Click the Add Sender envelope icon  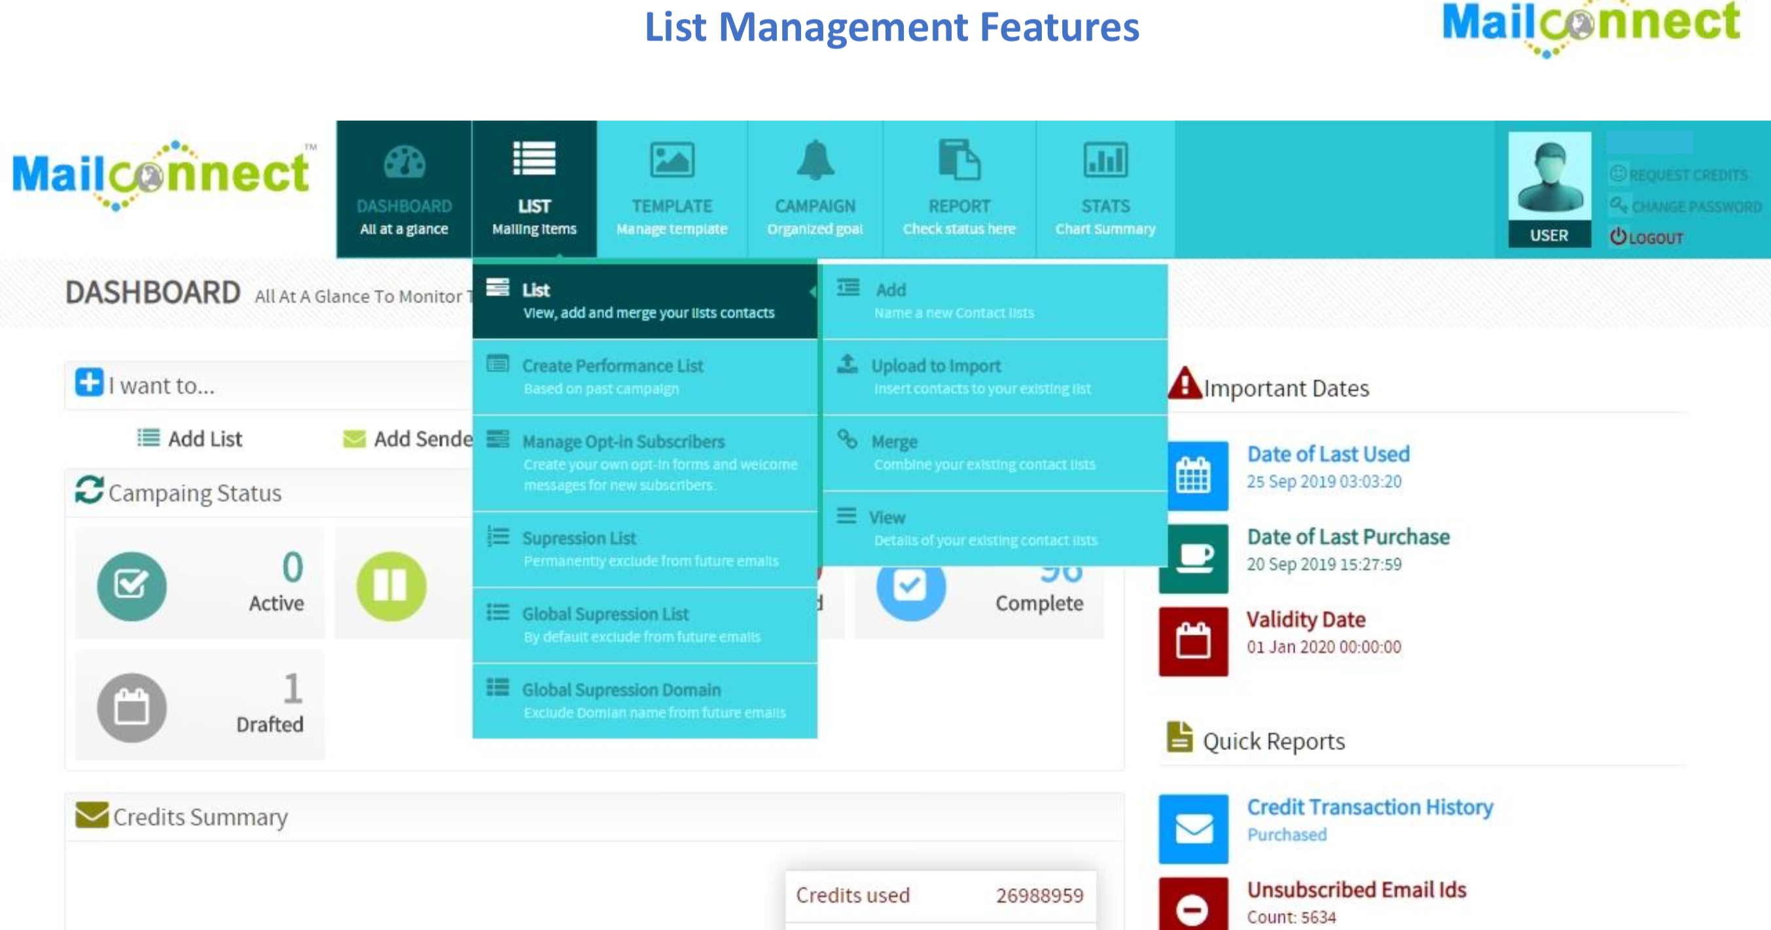(354, 438)
